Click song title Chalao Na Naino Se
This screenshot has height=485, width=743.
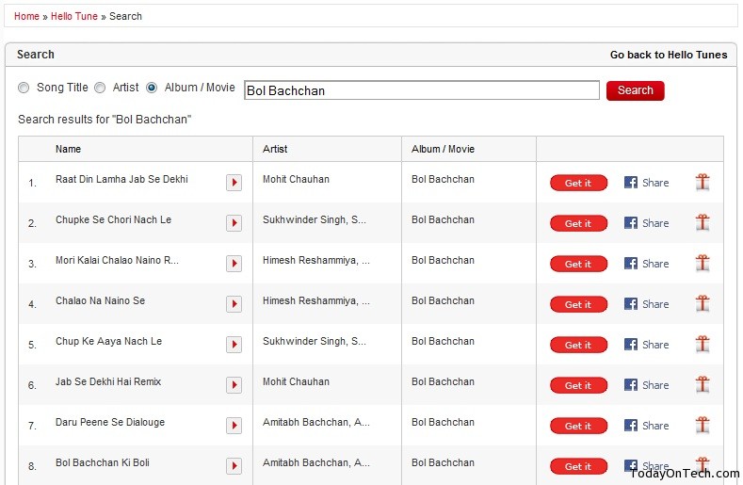click(100, 300)
